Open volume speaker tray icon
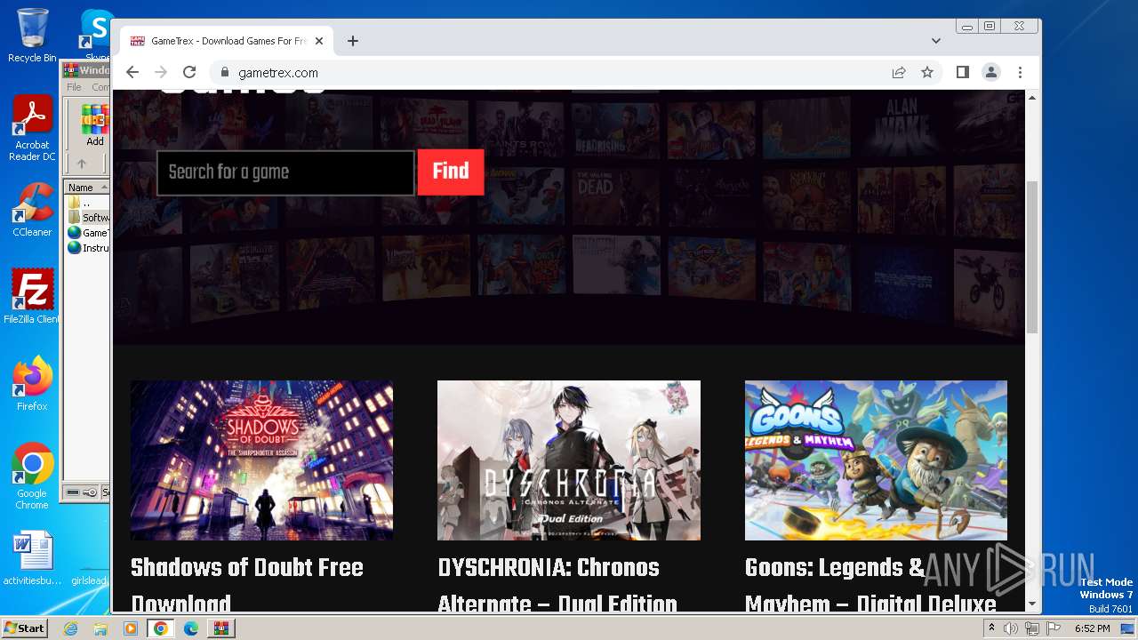 (x=1011, y=628)
